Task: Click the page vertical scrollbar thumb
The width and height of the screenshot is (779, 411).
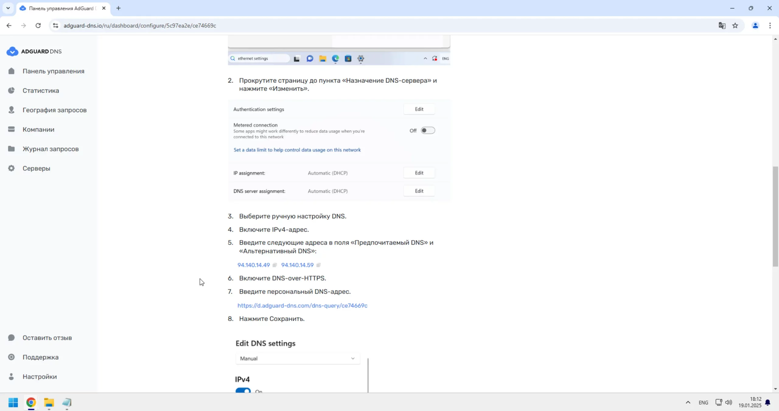Action: point(775,216)
